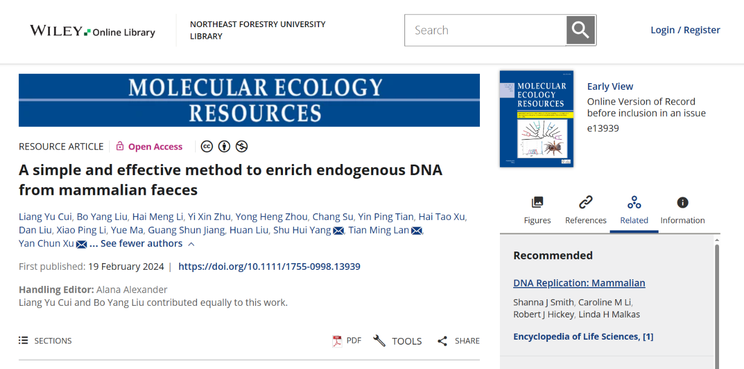Open the article DOI link

(269, 266)
